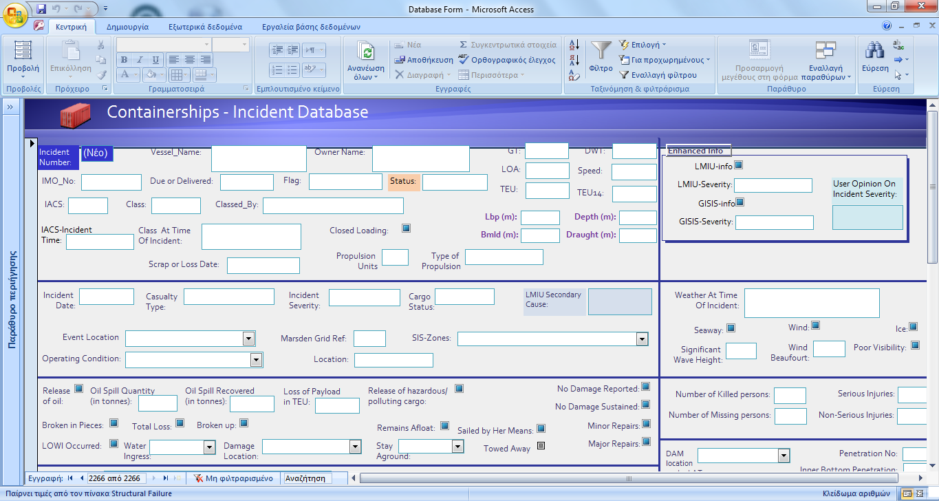Toggle the Total Loss checkbox
This screenshot has width=939, height=501.
click(180, 423)
